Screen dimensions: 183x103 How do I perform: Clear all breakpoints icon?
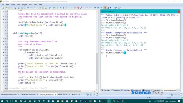pos(81,8)
